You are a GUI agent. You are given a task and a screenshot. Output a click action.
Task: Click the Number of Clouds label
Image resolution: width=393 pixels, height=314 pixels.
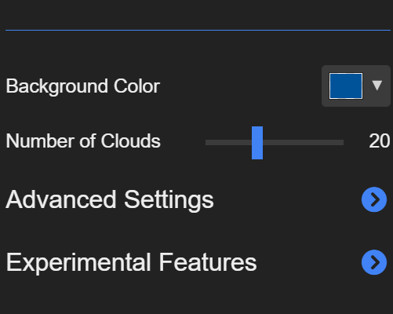click(83, 141)
